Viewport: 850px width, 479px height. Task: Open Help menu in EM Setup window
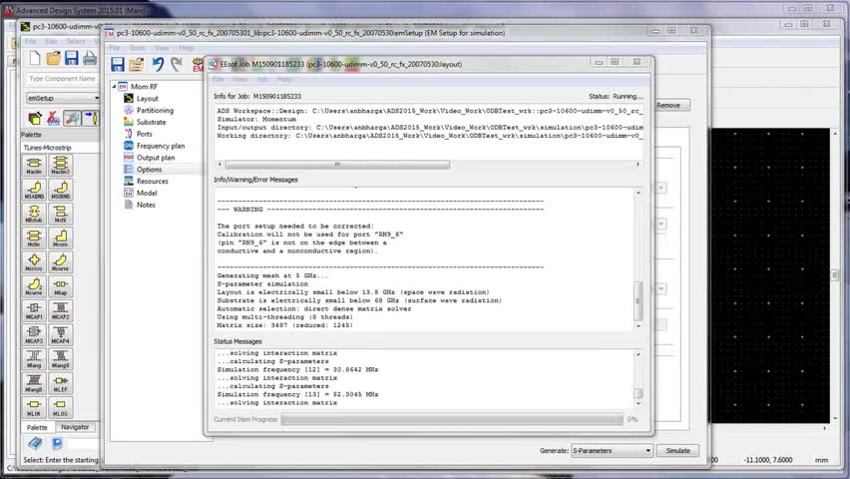coord(186,48)
